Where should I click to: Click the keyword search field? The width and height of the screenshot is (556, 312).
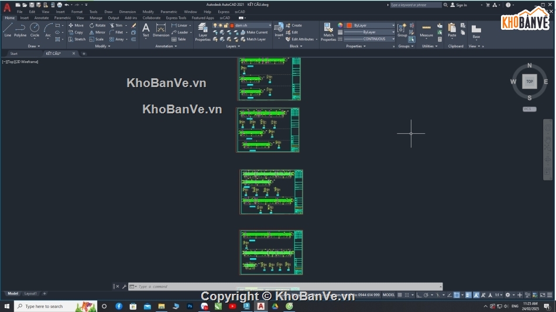416,5
